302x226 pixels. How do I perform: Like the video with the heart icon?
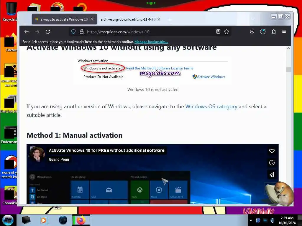[x=272, y=151]
